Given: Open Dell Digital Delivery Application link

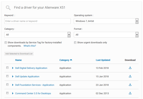Looking at the screenshot, I should click(x=31, y=68).
